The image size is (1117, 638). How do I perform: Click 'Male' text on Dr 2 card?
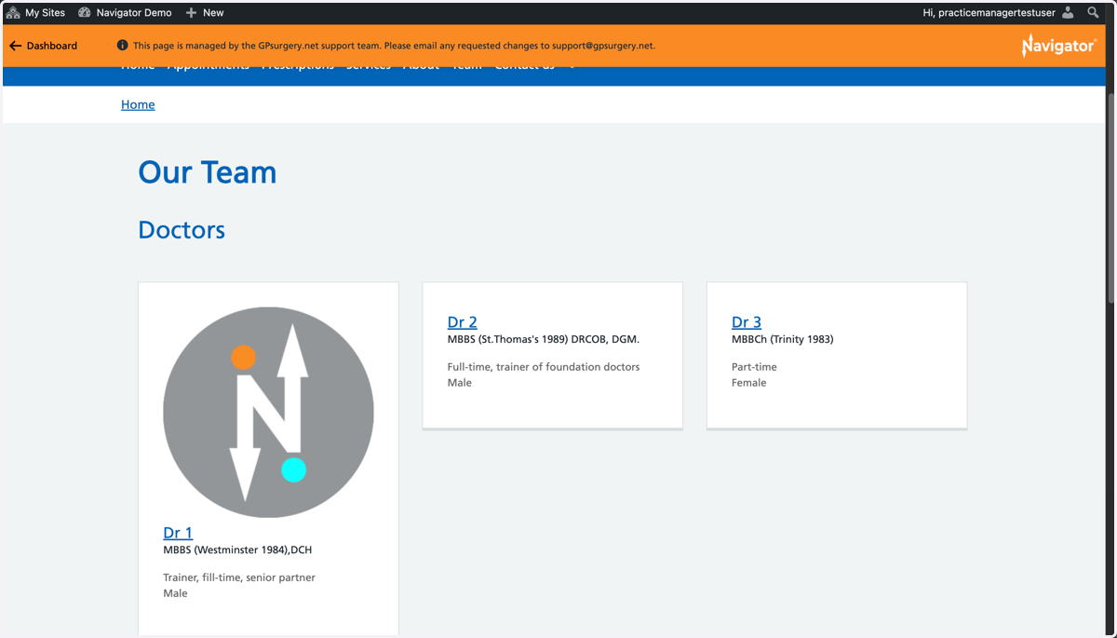(460, 383)
